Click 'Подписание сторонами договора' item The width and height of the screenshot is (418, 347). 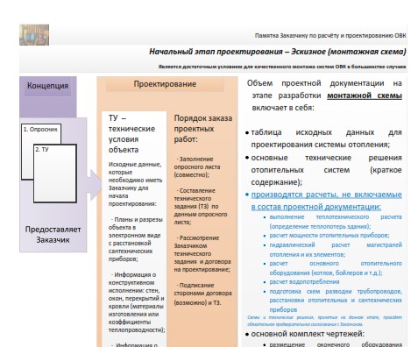coord(203,294)
